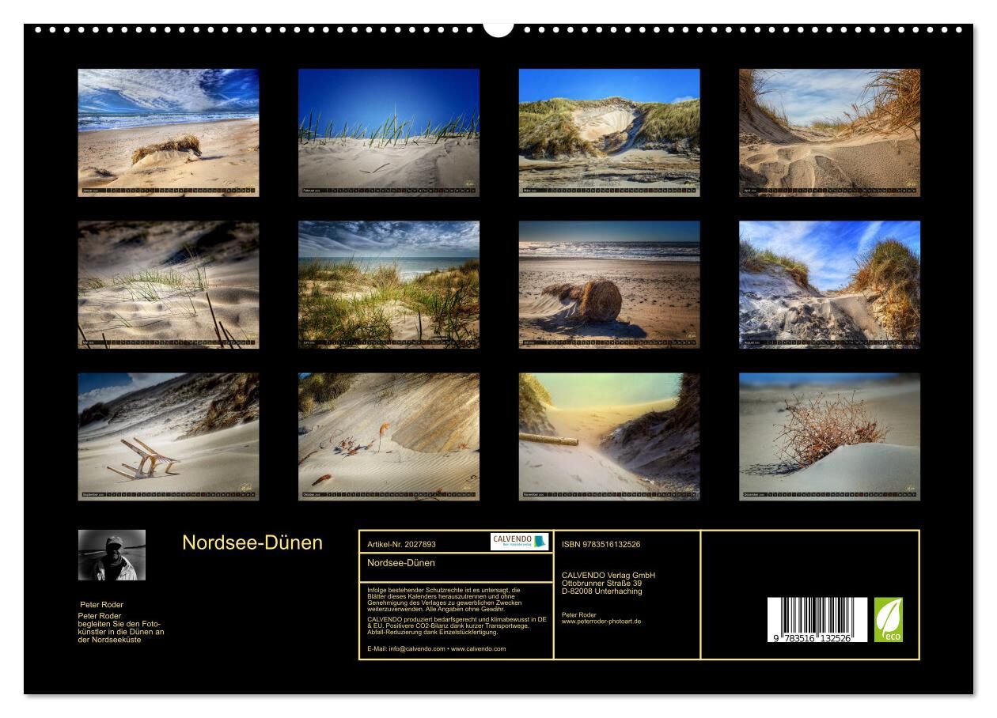Select the August dune gap photo
This screenshot has height=718, width=997.
click(829, 285)
